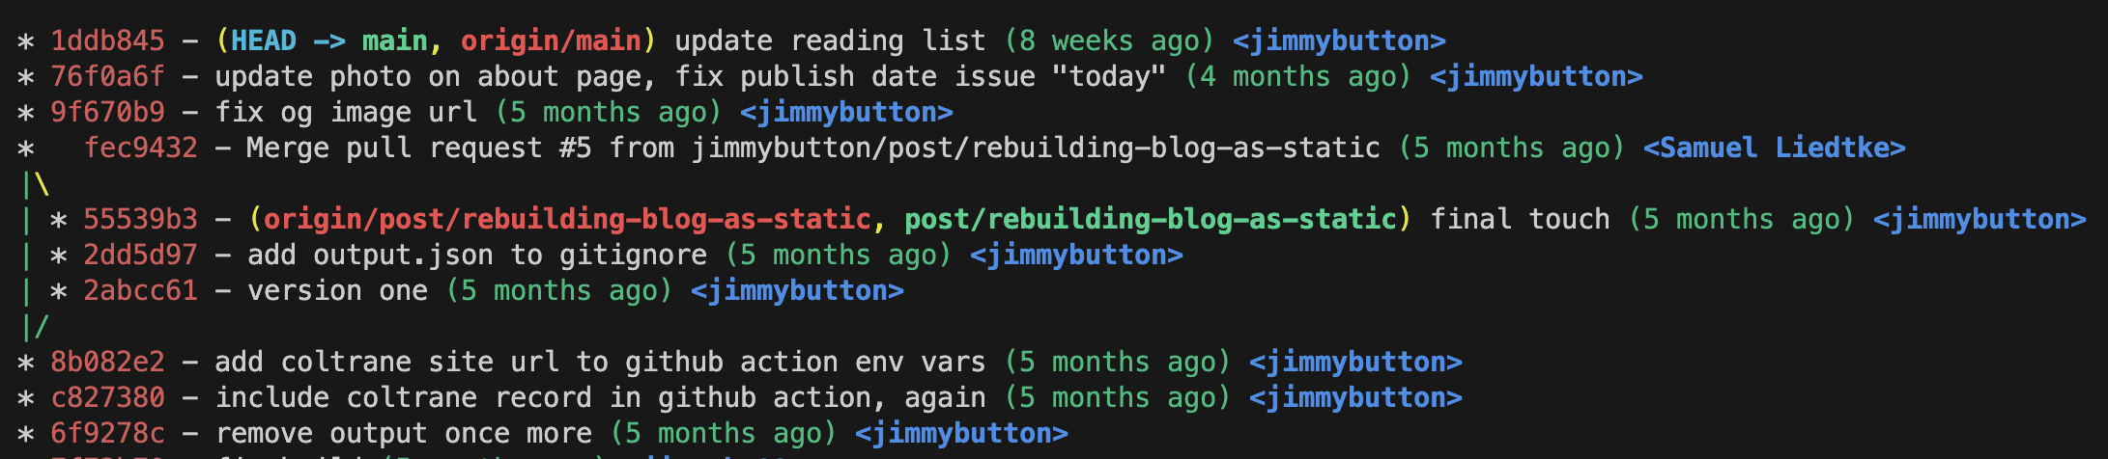The image size is (2108, 459).
Task: Select commit hash 55539b3
Action: [140, 220]
